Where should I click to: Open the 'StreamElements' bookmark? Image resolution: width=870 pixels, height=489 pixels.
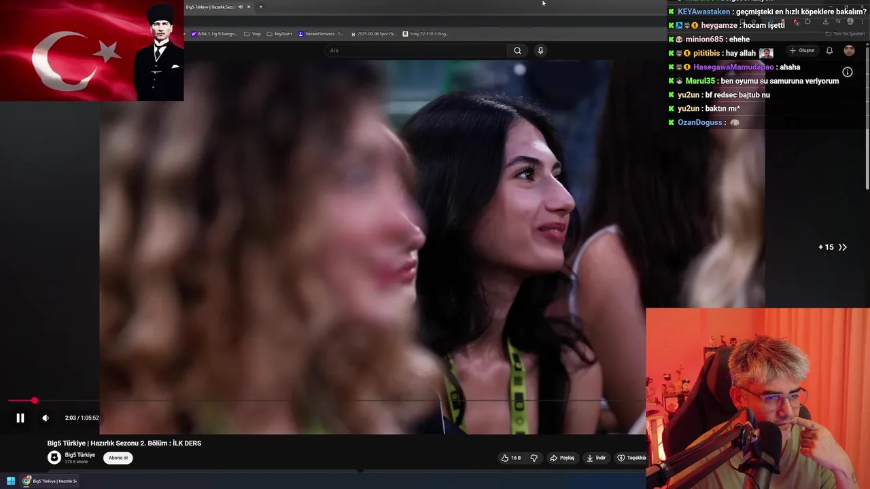[x=321, y=33]
